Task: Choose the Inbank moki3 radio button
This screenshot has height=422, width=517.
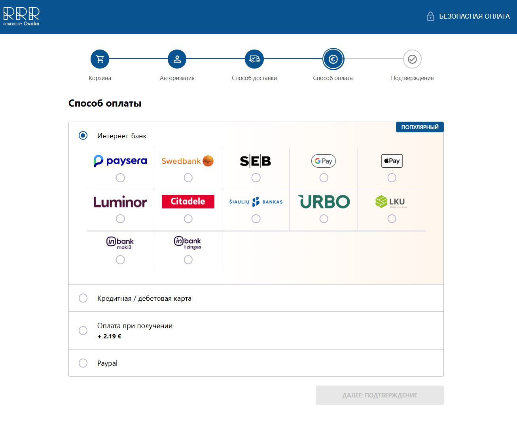Action: coord(120,260)
